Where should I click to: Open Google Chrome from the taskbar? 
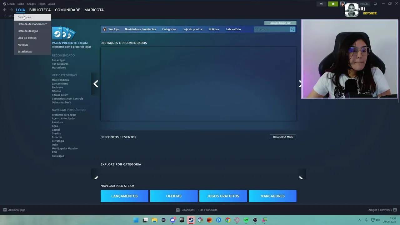[x=228, y=220]
